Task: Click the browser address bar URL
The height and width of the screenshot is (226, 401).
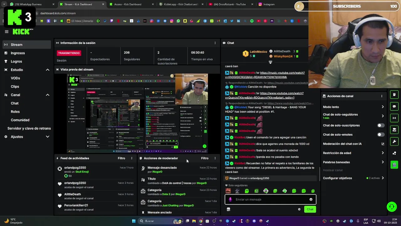Action: pyautogui.click(x=58, y=13)
